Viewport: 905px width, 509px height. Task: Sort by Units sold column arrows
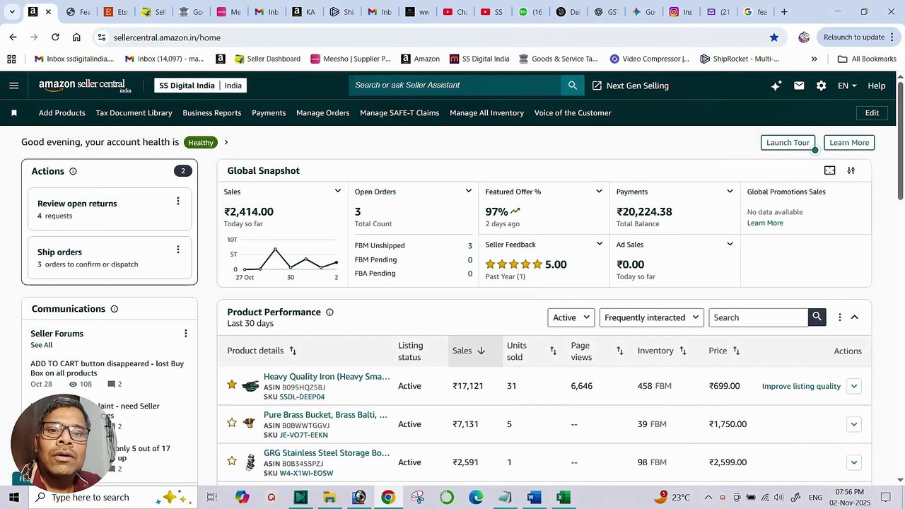click(554, 351)
